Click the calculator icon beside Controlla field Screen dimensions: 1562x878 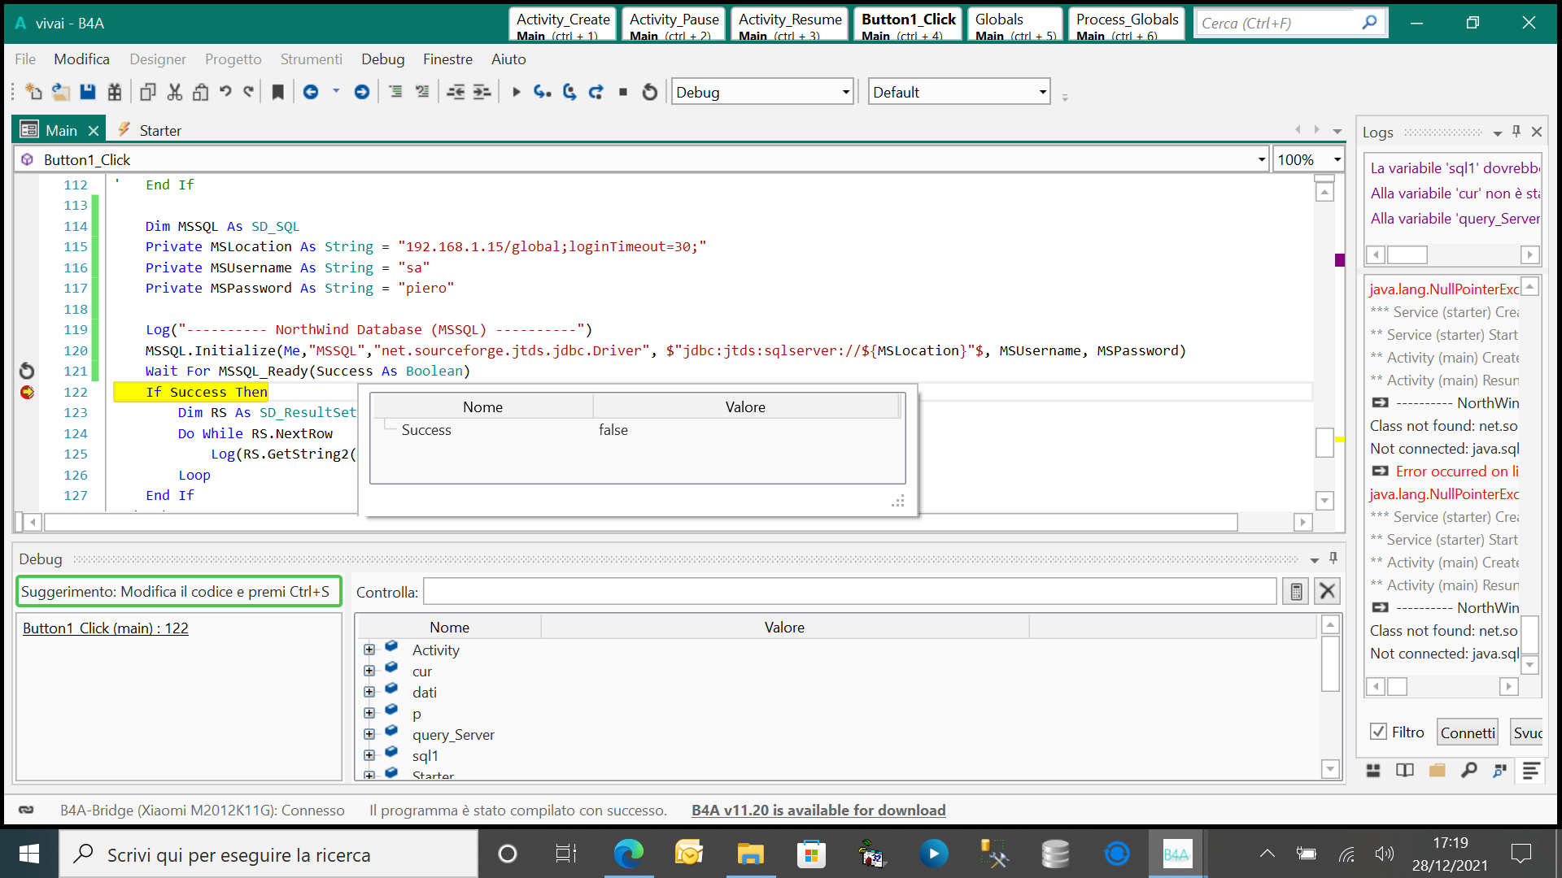coord(1296,592)
